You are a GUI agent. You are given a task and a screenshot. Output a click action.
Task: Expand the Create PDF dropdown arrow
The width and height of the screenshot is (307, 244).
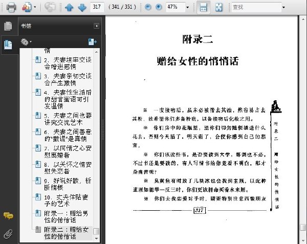(35, 7)
